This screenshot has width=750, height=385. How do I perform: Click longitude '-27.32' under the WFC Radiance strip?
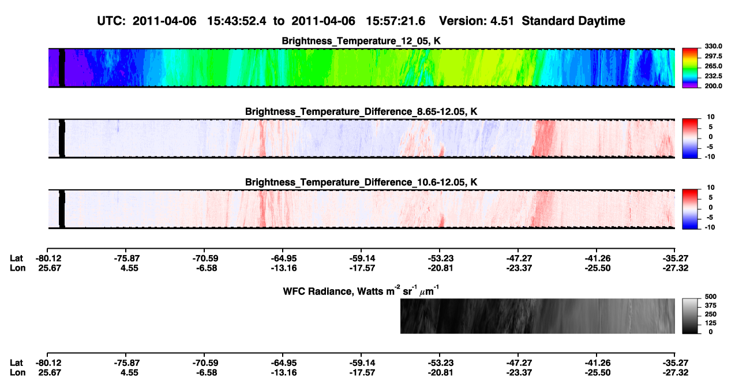[676, 373]
